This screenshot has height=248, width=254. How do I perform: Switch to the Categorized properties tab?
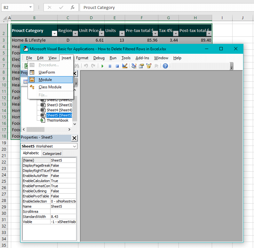point(52,154)
